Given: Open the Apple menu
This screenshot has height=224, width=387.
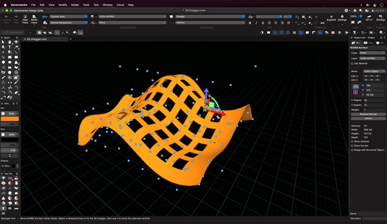Looking at the screenshot, I should pos(5,5).
